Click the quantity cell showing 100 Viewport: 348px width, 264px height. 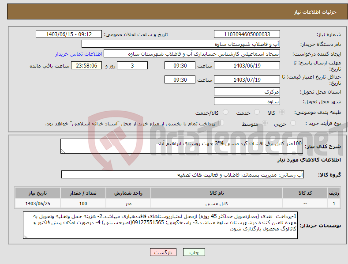(83, 204)
